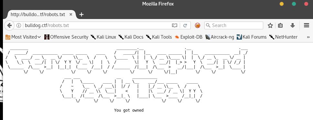Toggle reader view icon
The width and height of the screenshot is (313, 120).
tap(175, 25)
